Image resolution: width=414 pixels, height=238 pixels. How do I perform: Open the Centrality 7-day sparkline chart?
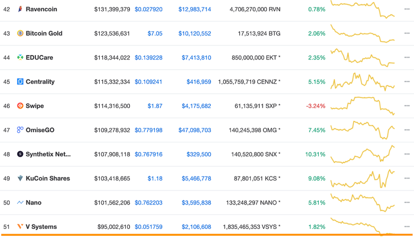click(x=362, y=81)
